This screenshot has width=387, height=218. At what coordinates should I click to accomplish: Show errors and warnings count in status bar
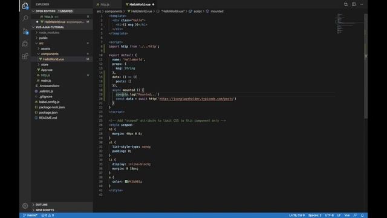[x=48, y=216]
